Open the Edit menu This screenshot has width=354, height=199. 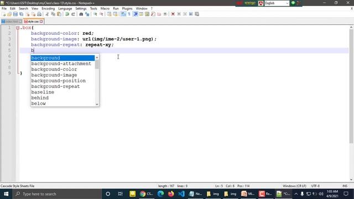click(x=13, y=8)
